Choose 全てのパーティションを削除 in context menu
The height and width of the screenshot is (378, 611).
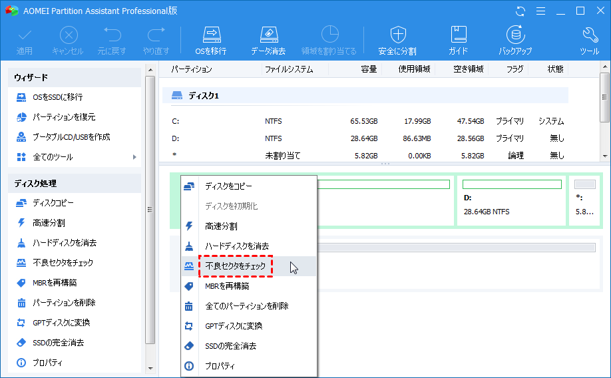(249, 306)
